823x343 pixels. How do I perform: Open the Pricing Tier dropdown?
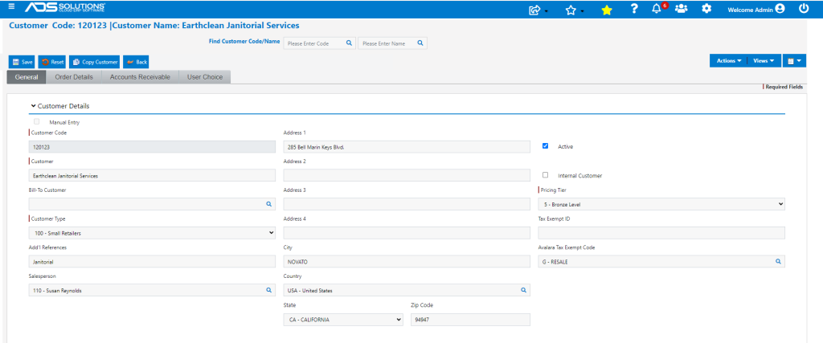point(662,203)
